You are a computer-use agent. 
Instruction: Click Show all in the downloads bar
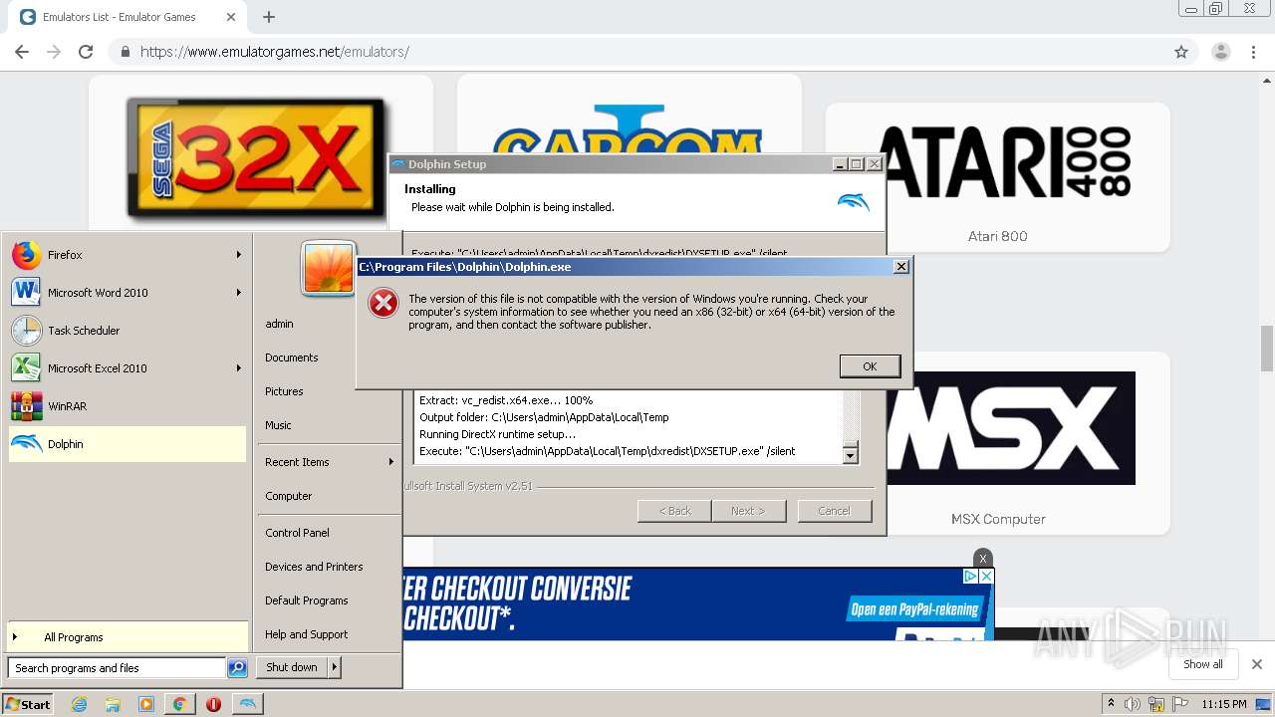click(x=1202, y=664)
